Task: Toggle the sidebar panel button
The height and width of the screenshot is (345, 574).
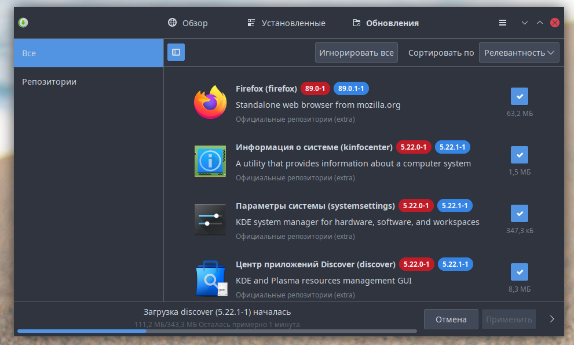Action: coord(176,52)
